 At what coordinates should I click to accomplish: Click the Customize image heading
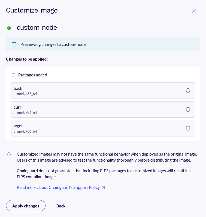click(32, 10)
